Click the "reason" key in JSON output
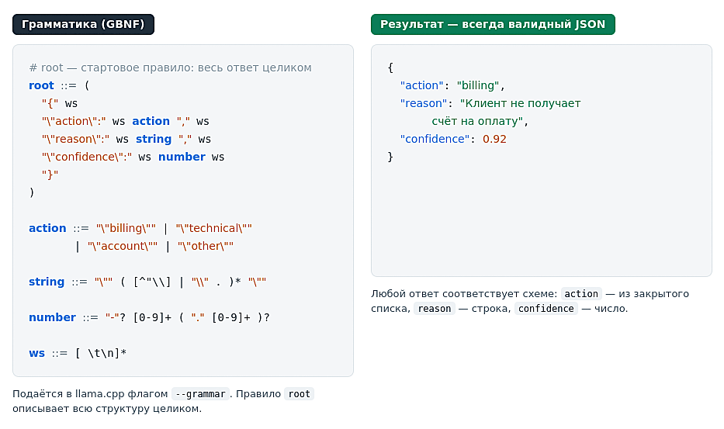724x429 pixels. [x=424, y=103]
